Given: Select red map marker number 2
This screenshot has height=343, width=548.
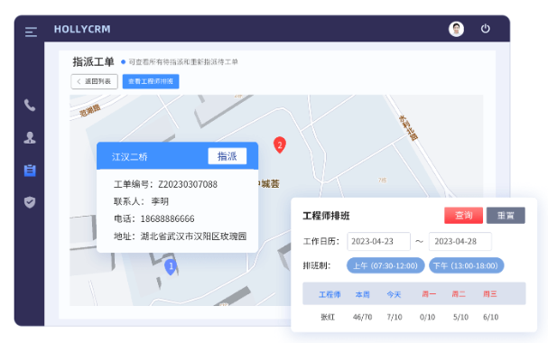Looking at the screenshot, I should click(280, 144).
